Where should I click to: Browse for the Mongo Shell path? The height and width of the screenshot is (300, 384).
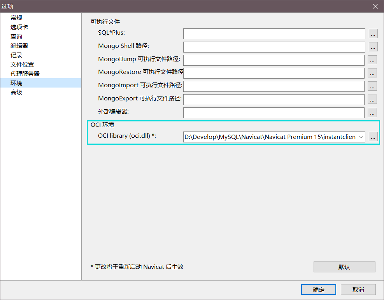click(x=373, y=47)
